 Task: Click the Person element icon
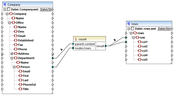pos(18,67)
